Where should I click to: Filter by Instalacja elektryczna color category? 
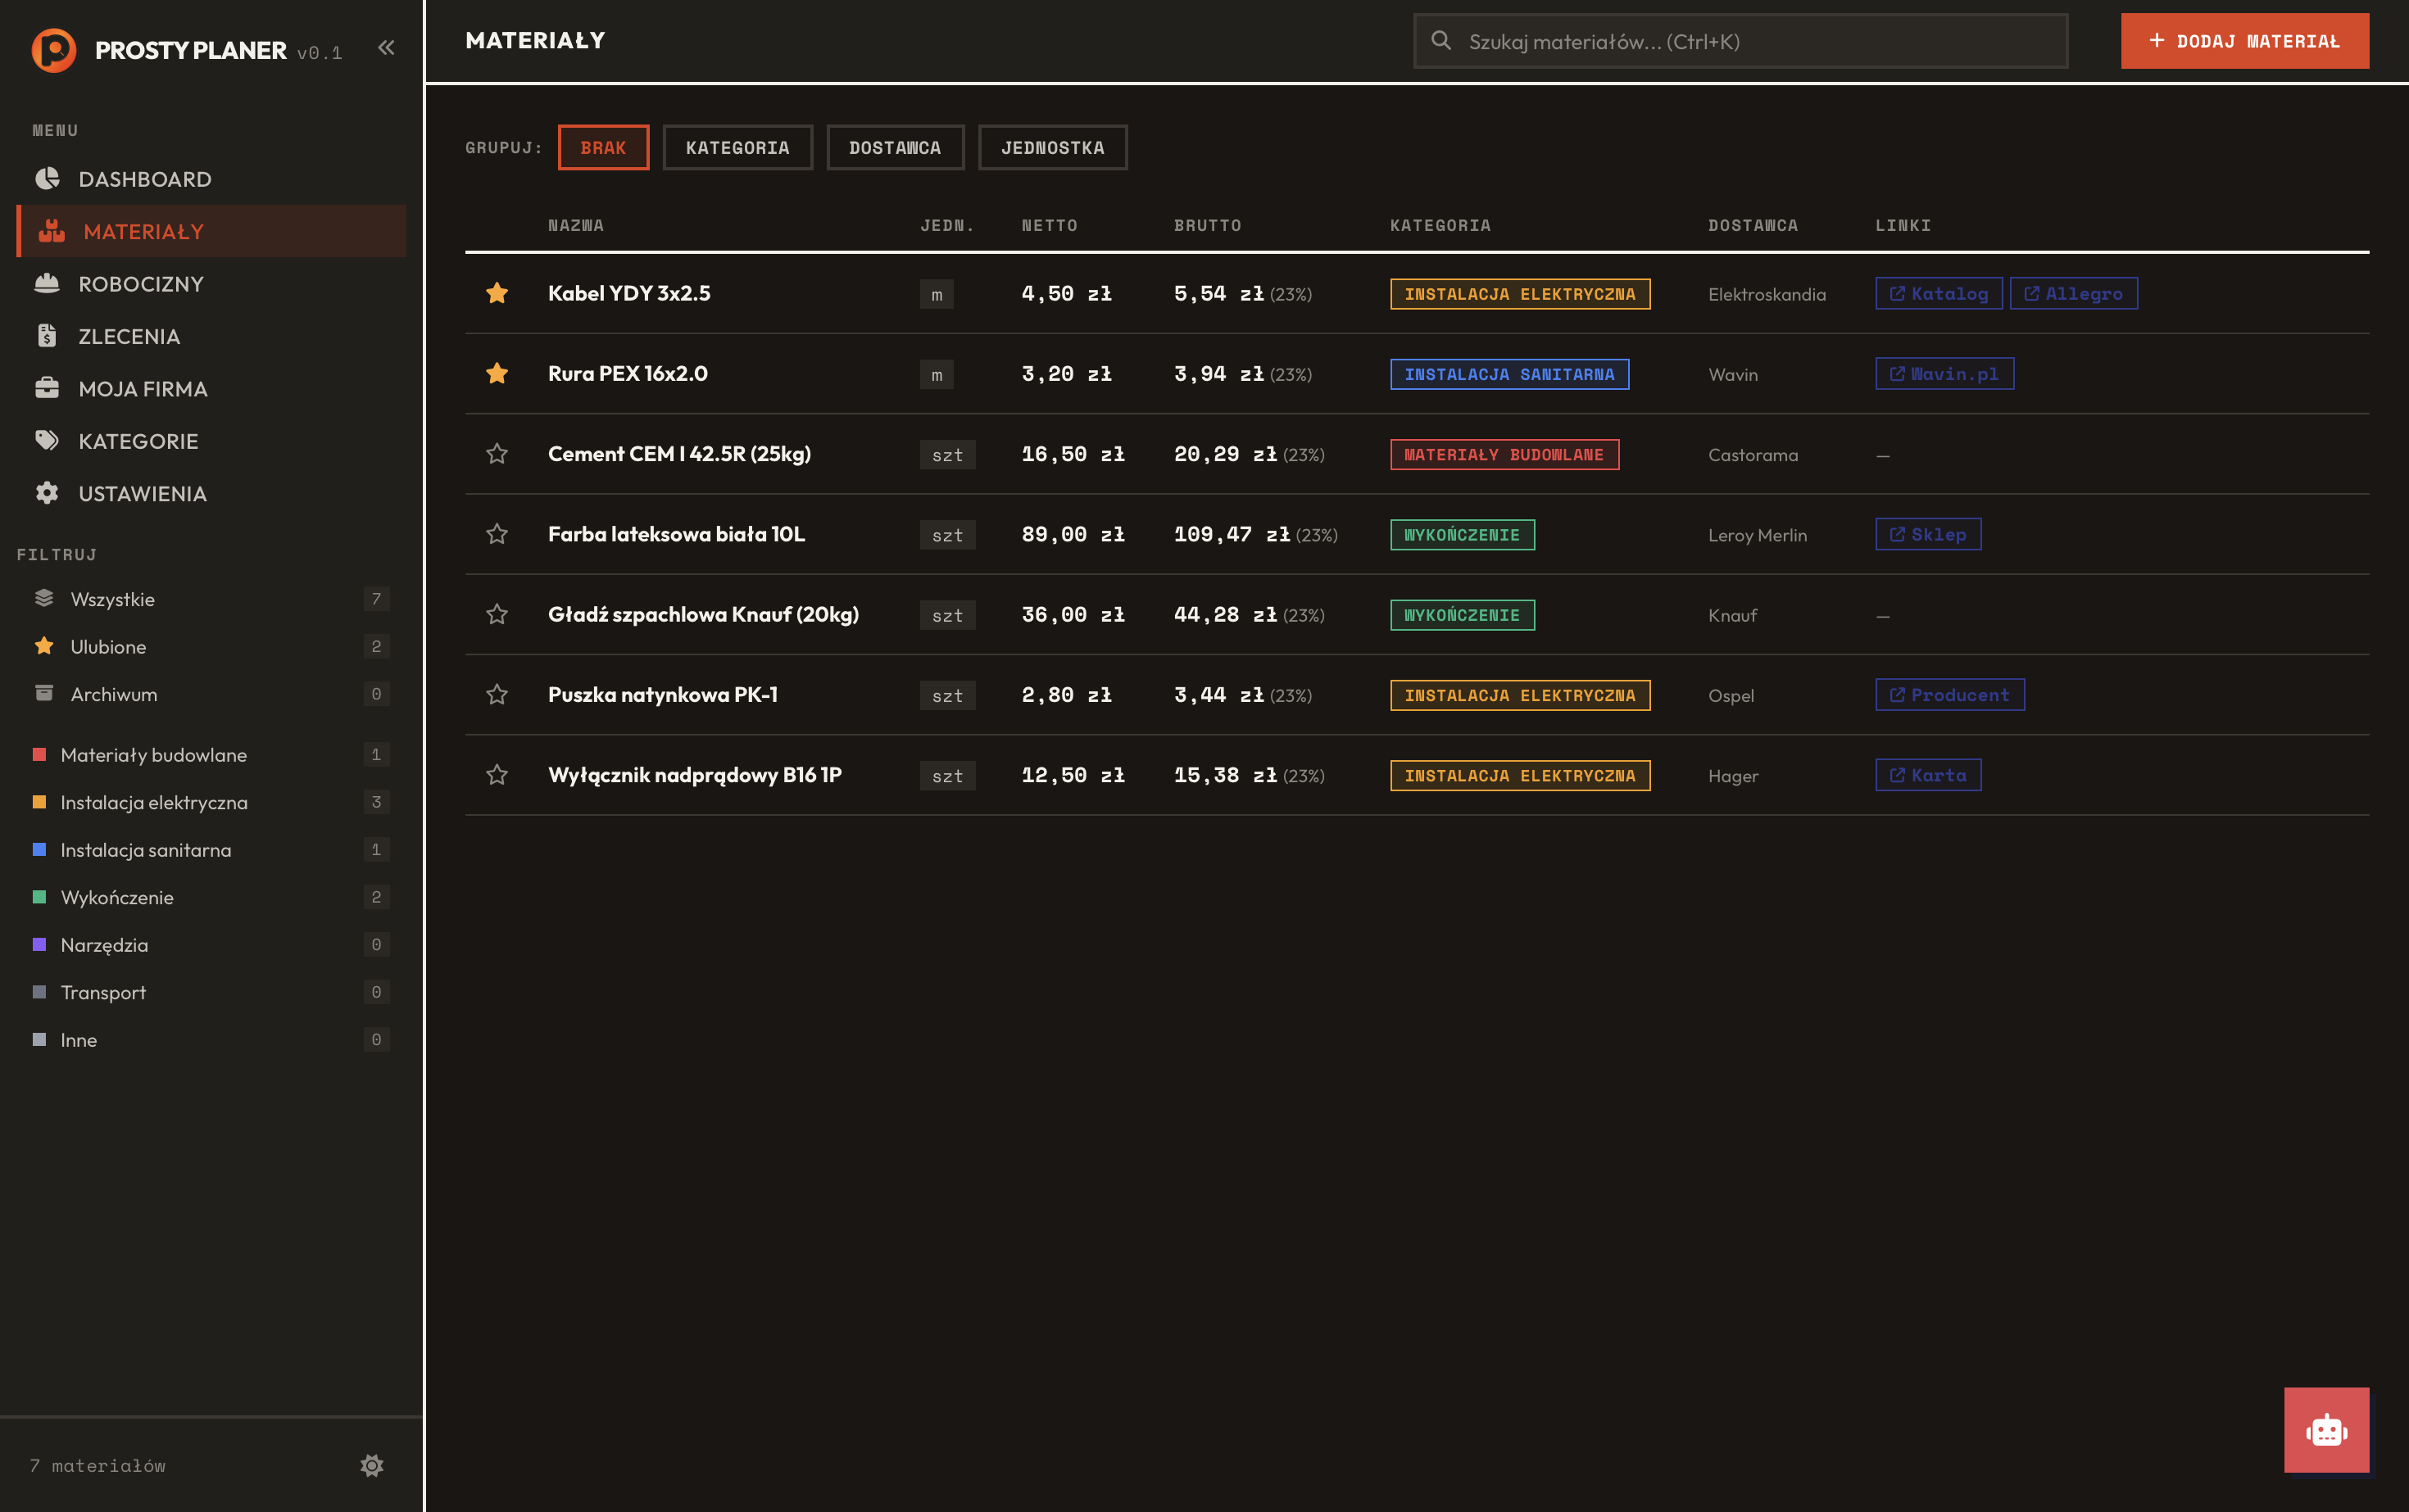tap(154, 802)
